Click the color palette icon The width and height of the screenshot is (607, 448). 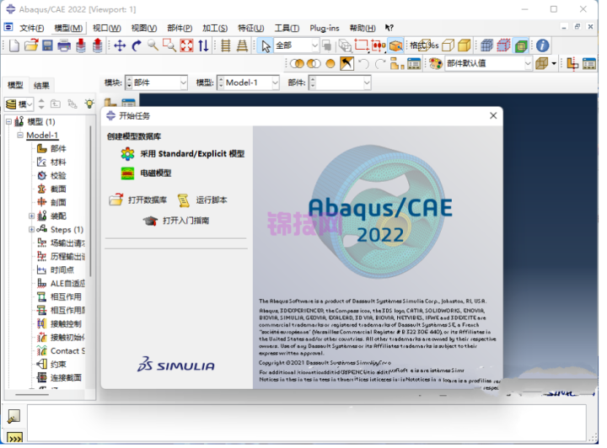tap(436, 63)
